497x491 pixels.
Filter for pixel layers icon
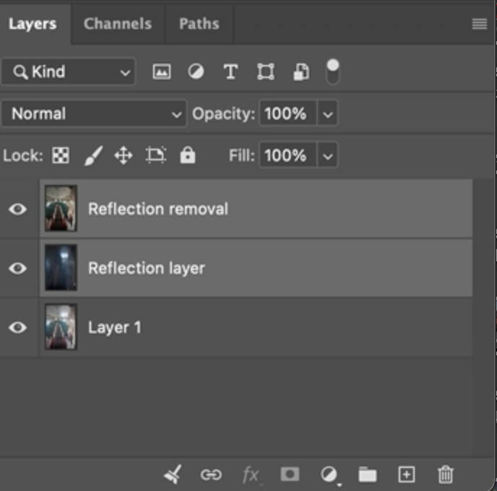click(162, 71)
